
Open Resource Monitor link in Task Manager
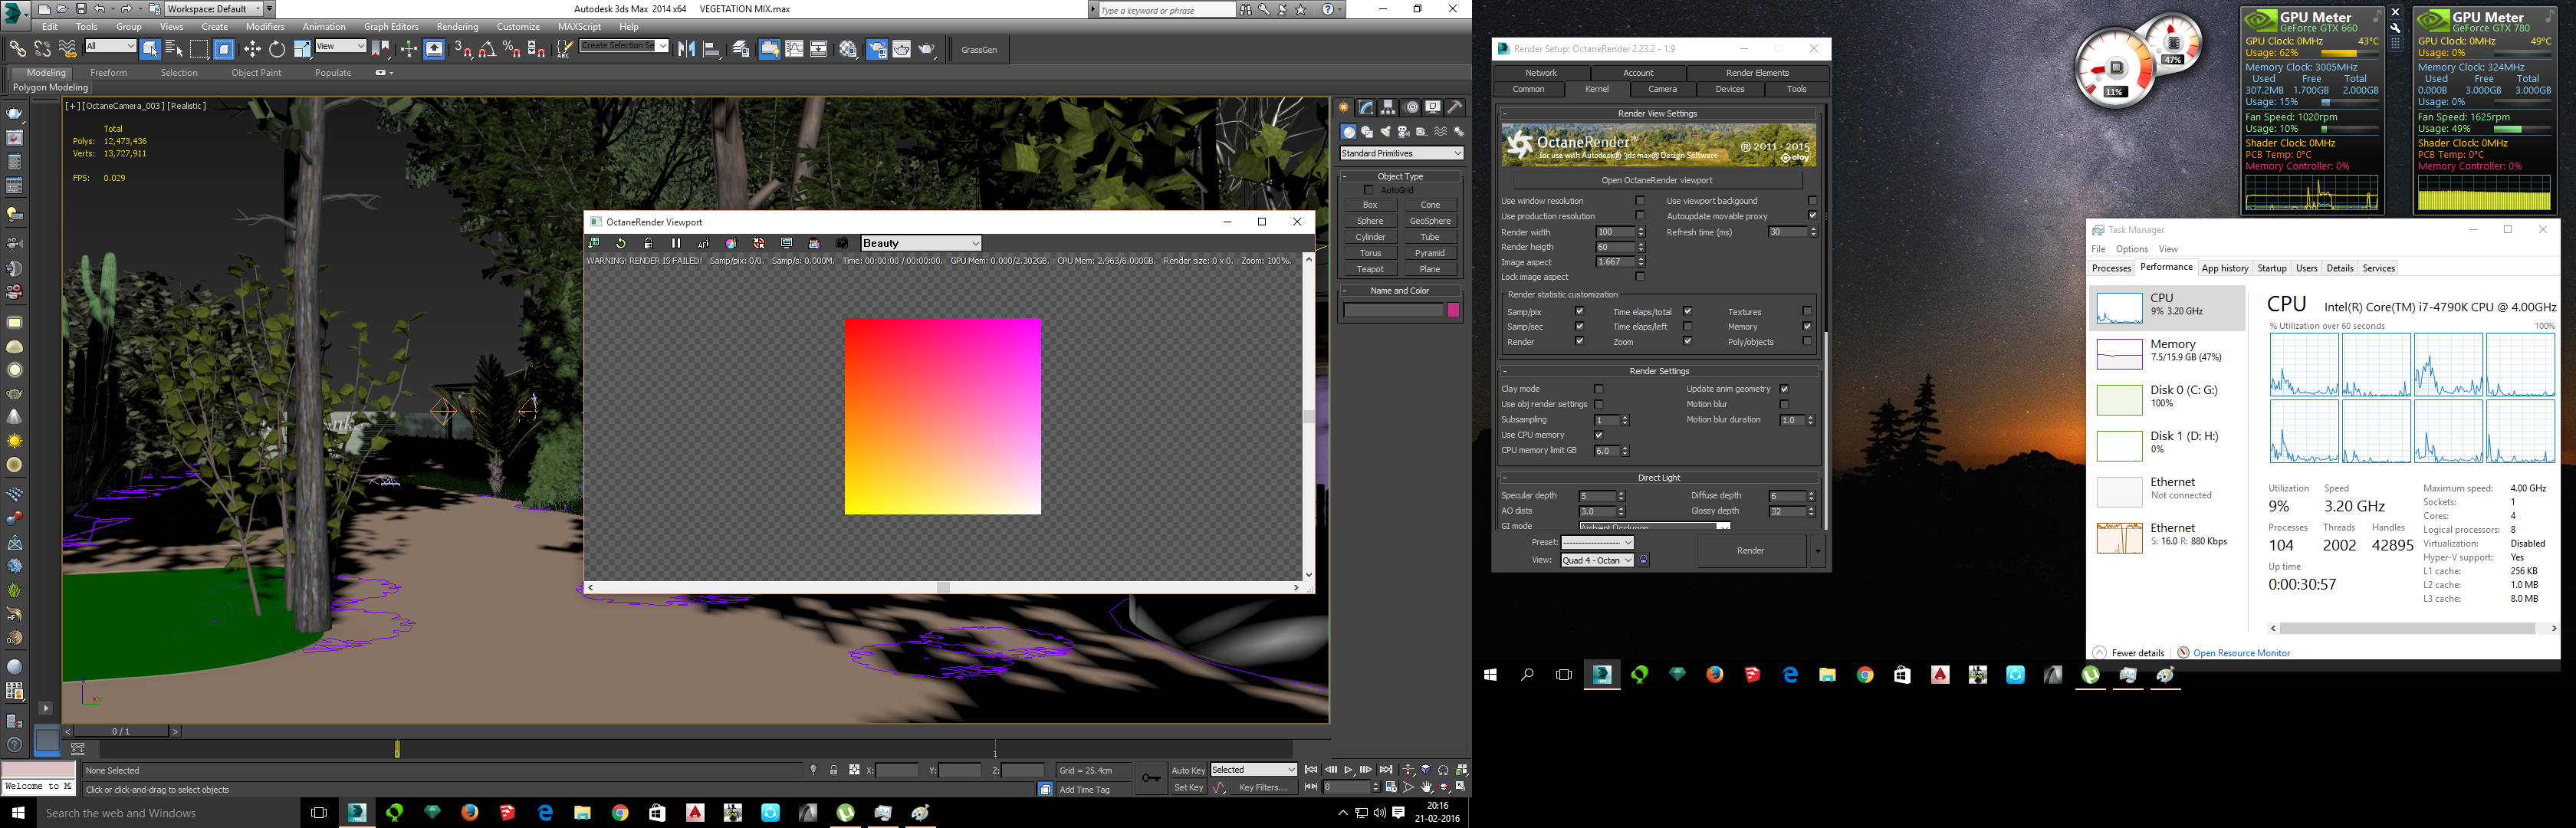[x=2240, y=653]
